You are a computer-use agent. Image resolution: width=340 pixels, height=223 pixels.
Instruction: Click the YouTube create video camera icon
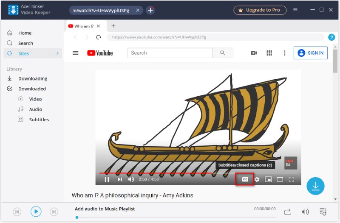254,53
